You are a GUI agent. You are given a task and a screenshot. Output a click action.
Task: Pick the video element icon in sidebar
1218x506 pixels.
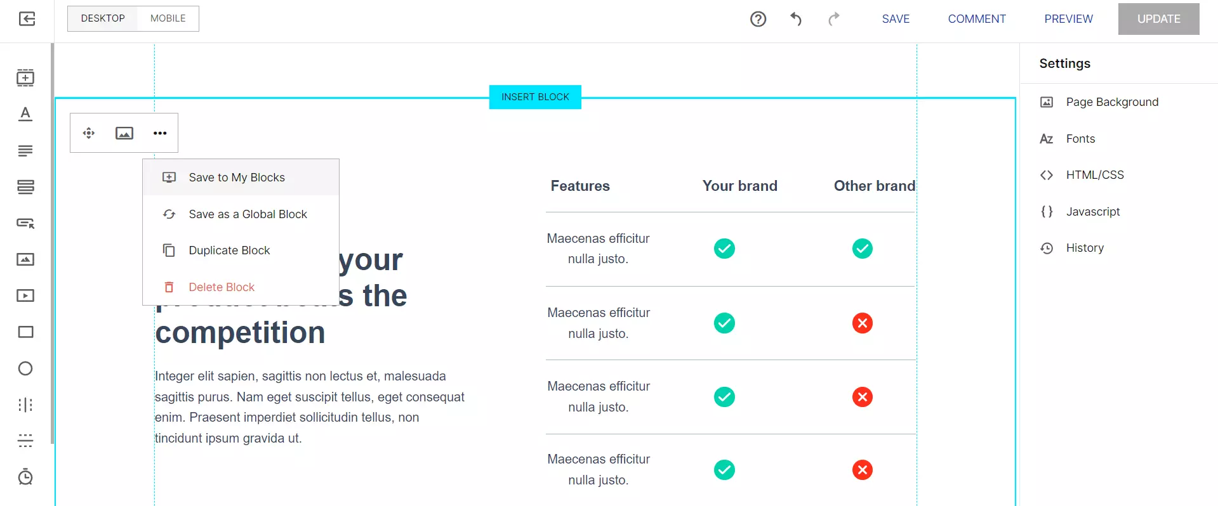click(x=25, y=295)
